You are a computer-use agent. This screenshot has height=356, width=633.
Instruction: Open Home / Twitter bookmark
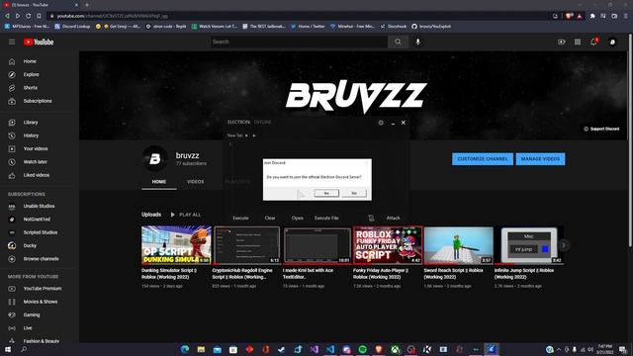pos(308,27)
